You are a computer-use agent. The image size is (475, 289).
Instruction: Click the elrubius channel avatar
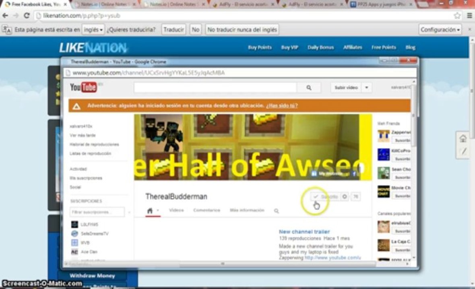(x=384, y=227)
